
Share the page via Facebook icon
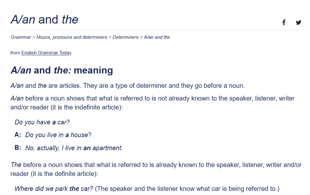click(284, 22)
